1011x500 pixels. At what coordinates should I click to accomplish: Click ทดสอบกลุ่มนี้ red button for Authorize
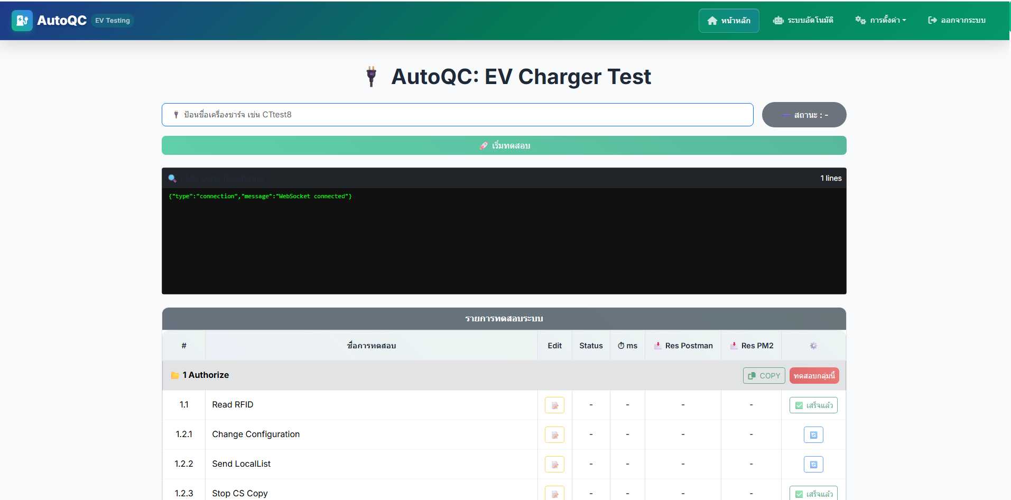814,376
